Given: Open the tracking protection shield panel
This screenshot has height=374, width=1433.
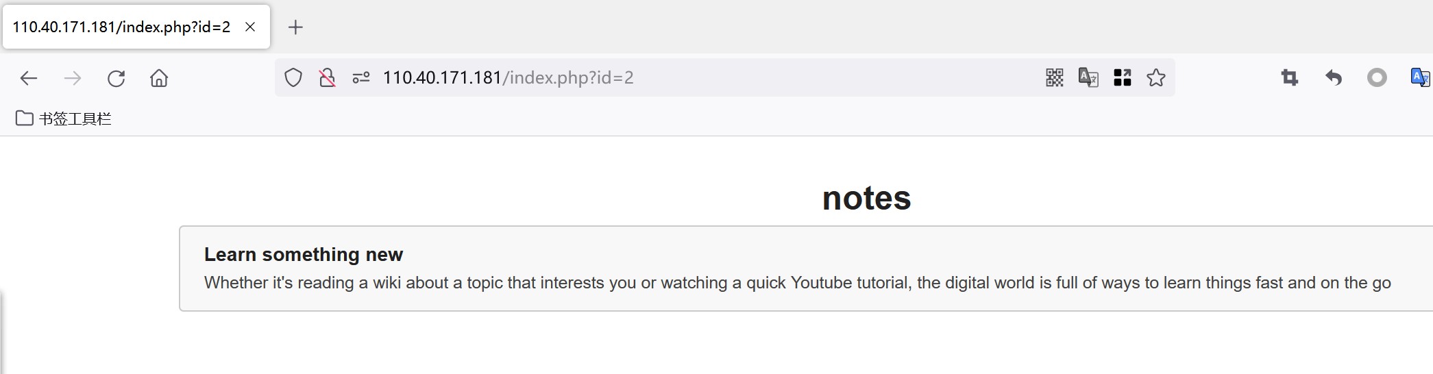Looking at the screenshot, I should point(293,78).
